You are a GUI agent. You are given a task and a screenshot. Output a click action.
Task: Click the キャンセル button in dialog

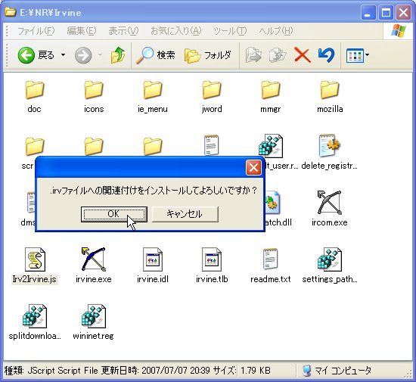click(185, 214)
